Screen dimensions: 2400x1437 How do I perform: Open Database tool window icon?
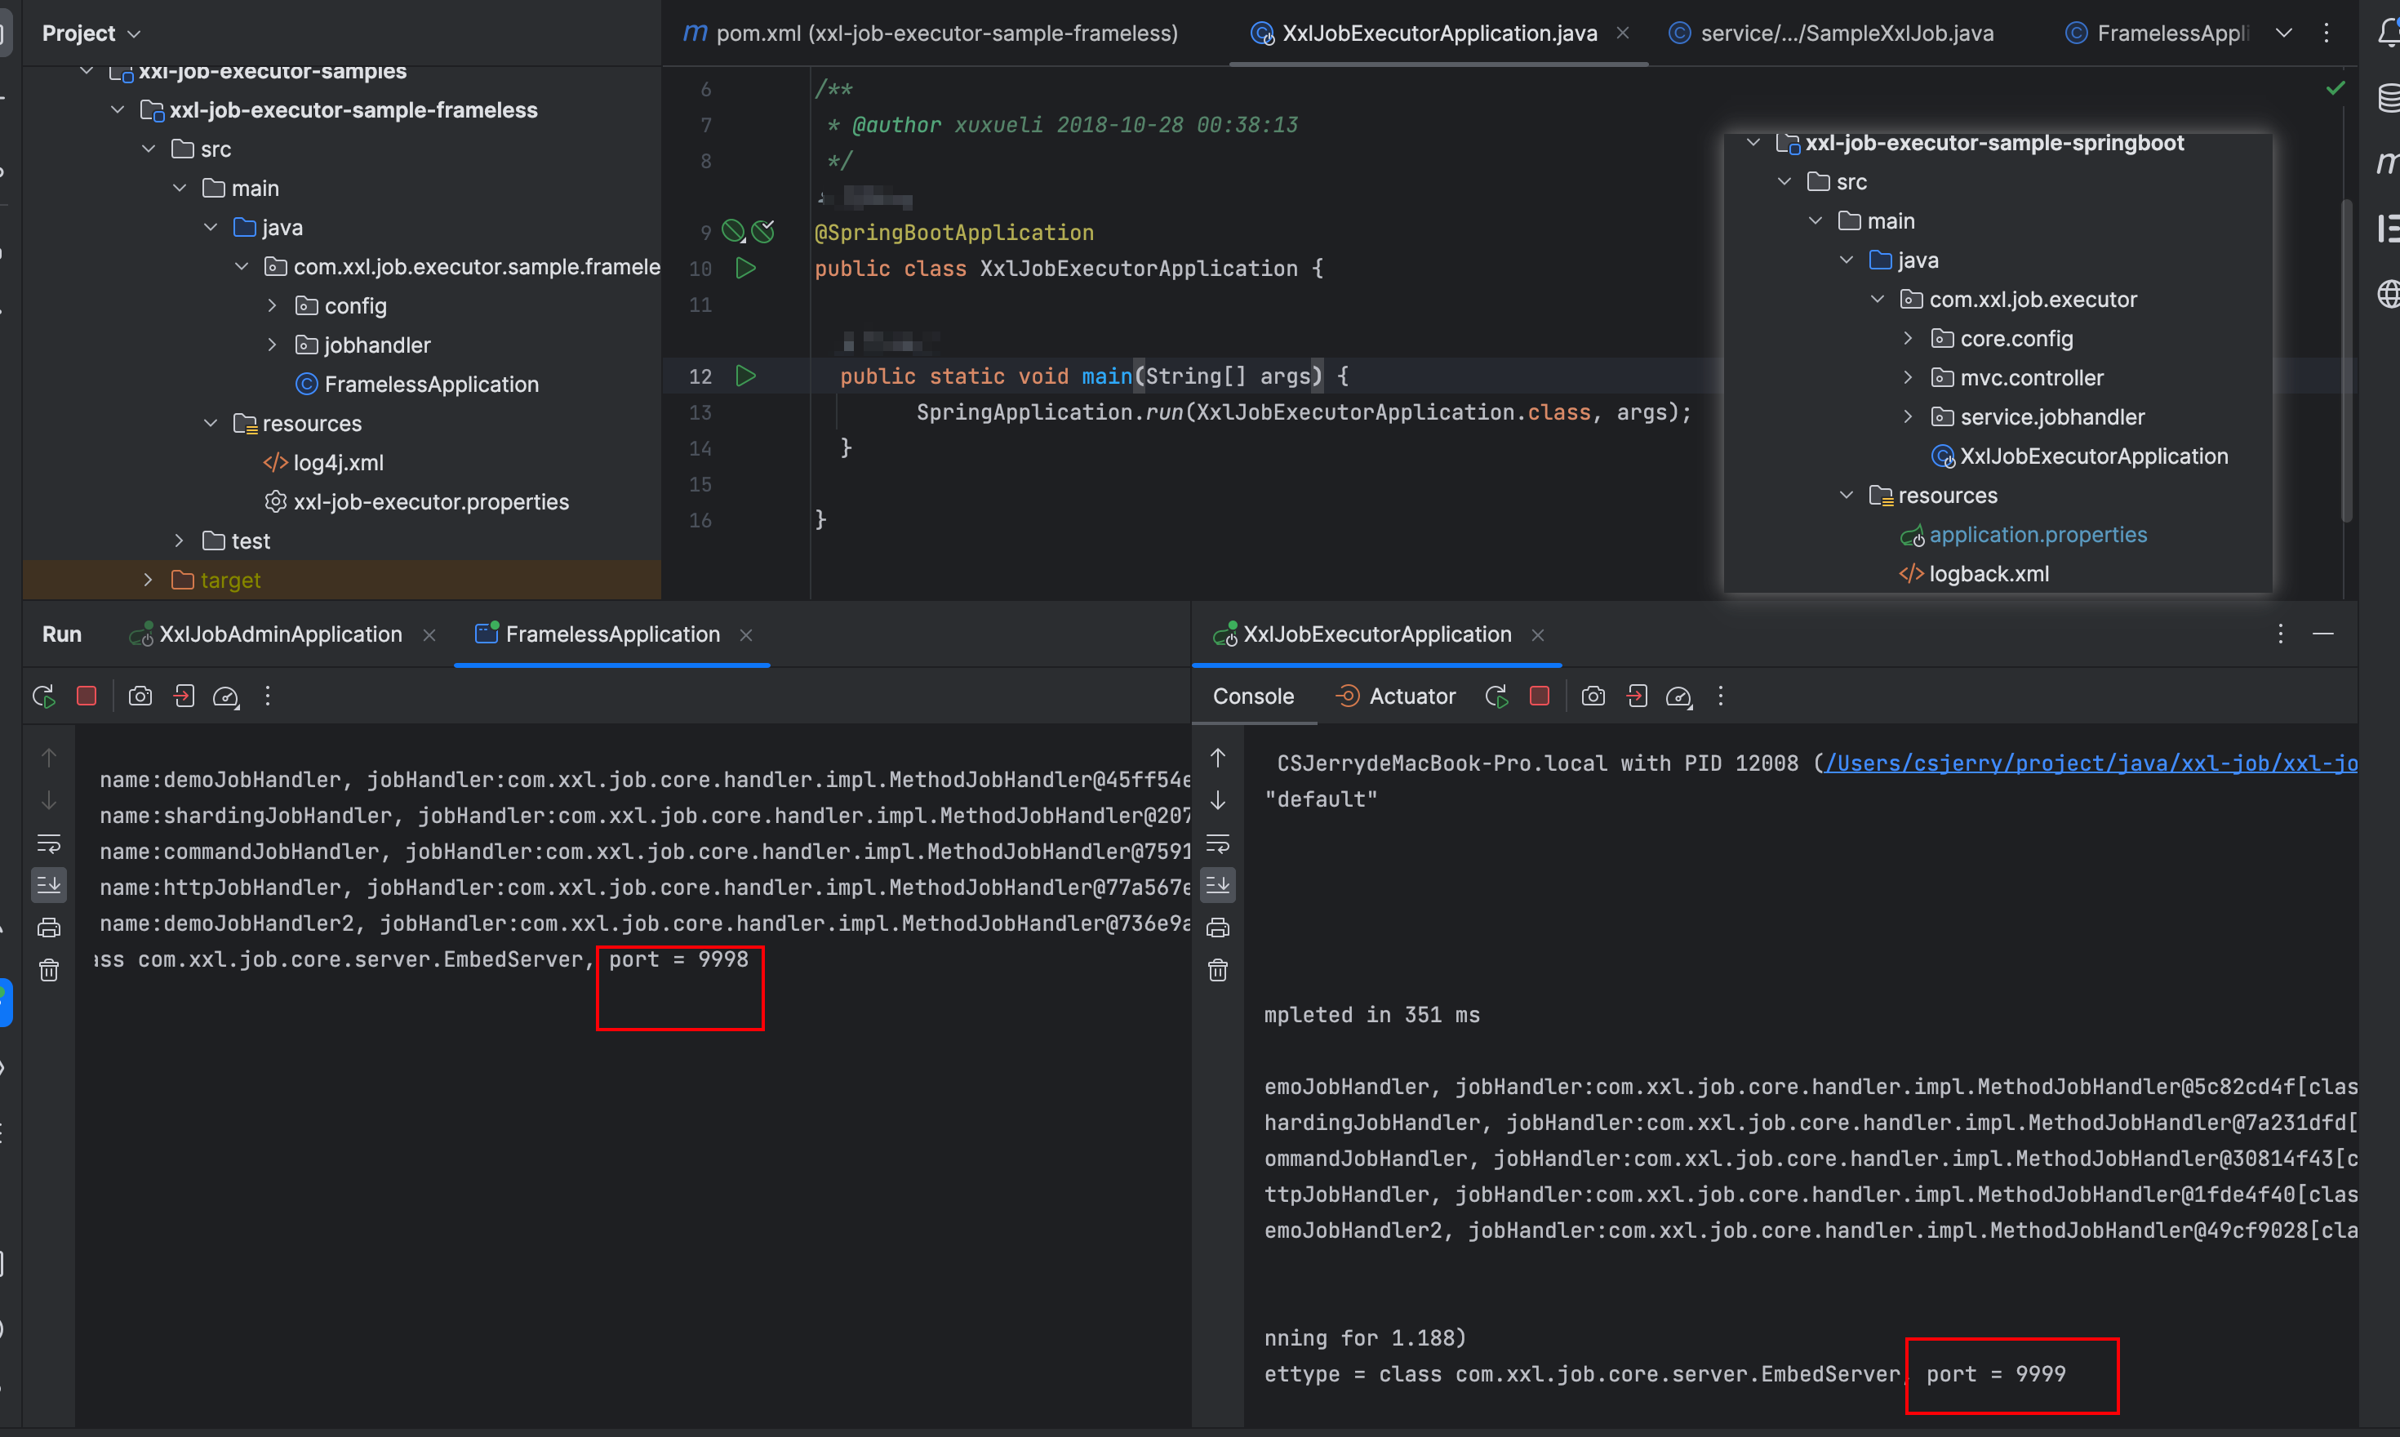pyautogui.click(x=2388, y=98)
